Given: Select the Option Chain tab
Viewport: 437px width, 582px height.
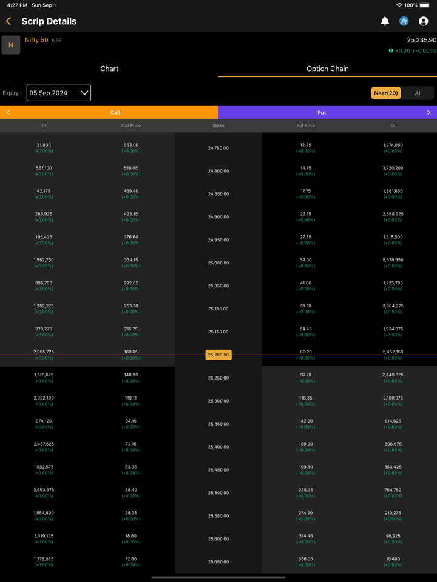Looking at the screenshot, I should click(x=328, y=69).
